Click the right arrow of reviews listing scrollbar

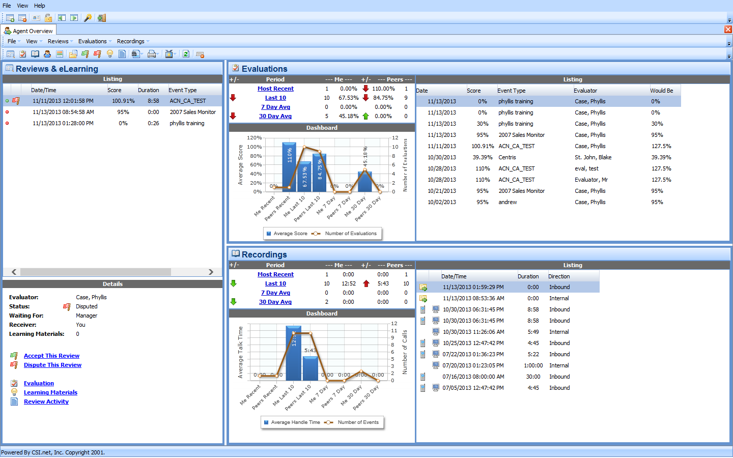(211, 272)
